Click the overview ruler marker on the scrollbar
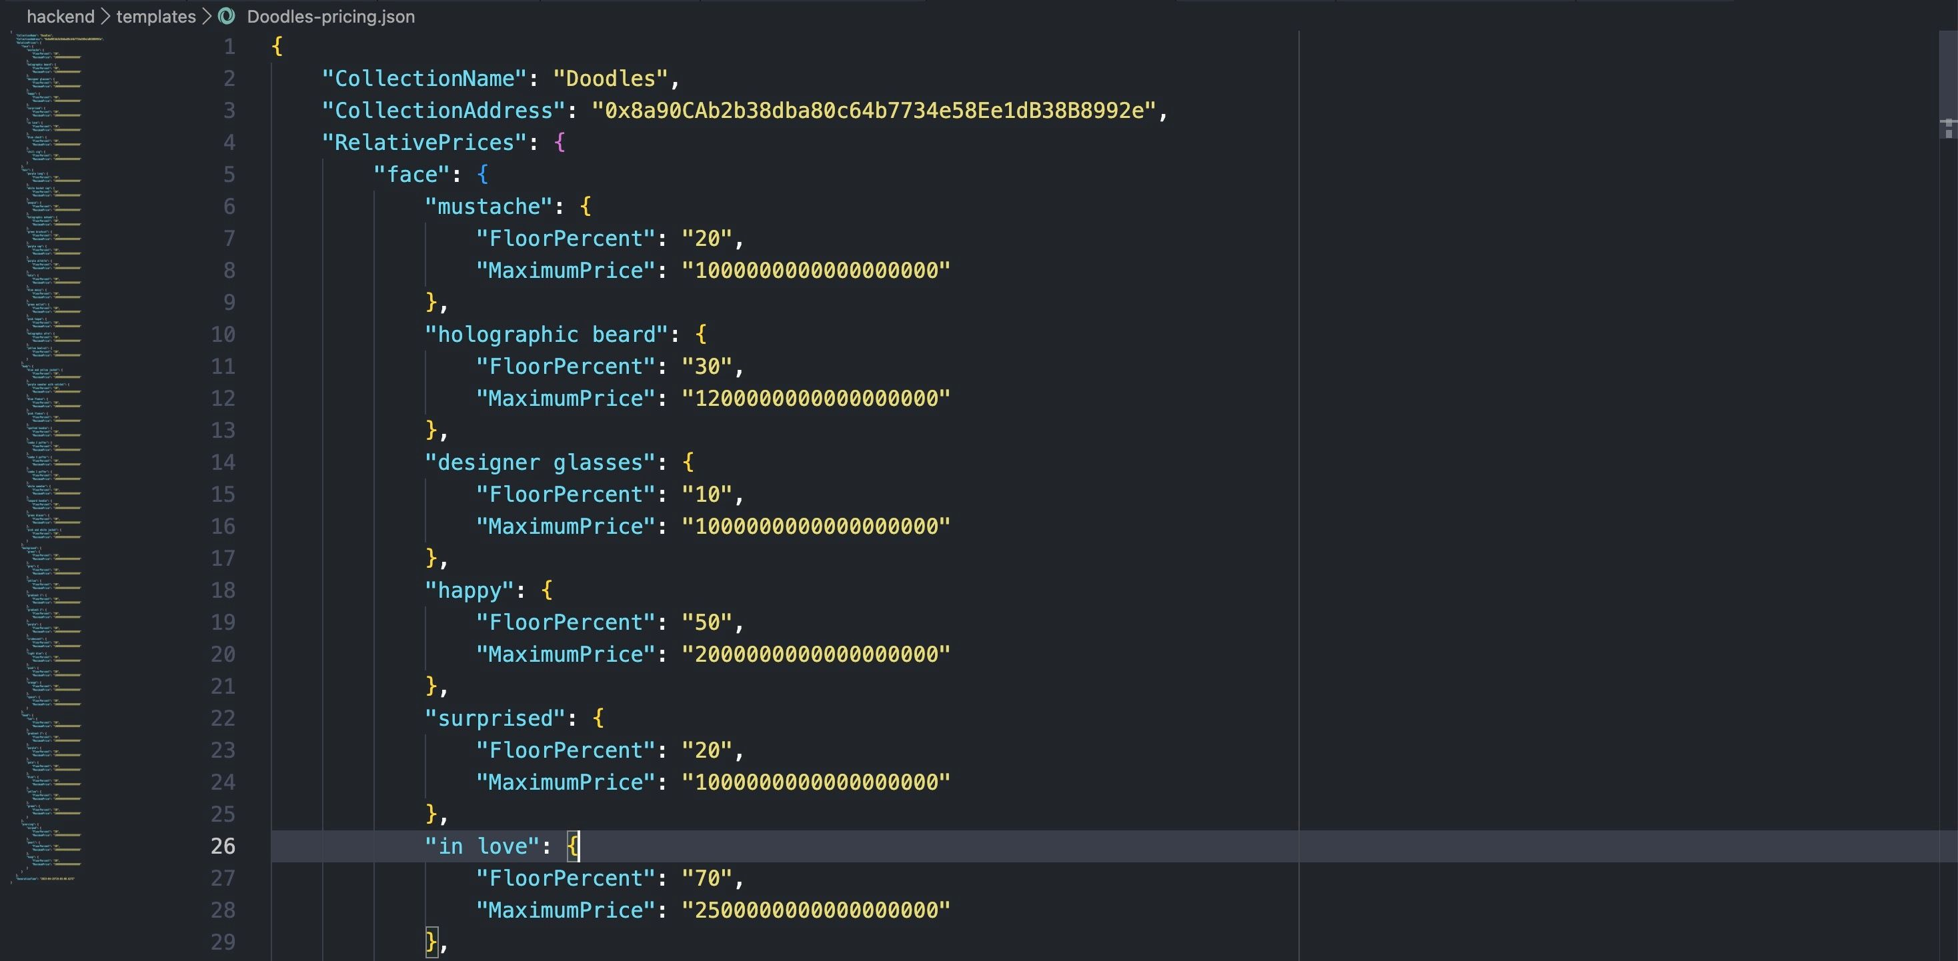The width and height of the screenshot is (1958, 961). click(x=1947, y=129)
